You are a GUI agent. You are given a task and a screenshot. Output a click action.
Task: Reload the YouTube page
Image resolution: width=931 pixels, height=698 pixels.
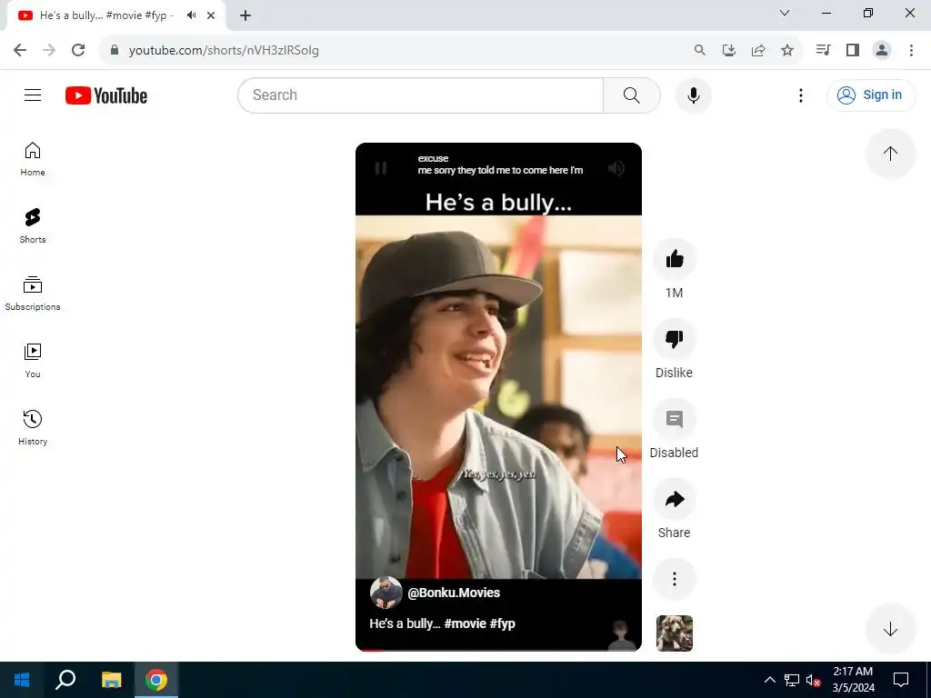point(78,50)
